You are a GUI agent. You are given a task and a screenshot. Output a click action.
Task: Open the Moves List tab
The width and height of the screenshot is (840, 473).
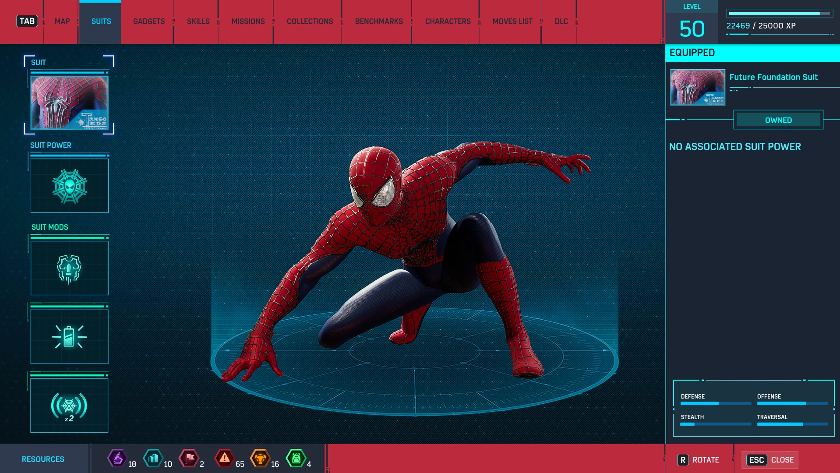tap(512, 21)
